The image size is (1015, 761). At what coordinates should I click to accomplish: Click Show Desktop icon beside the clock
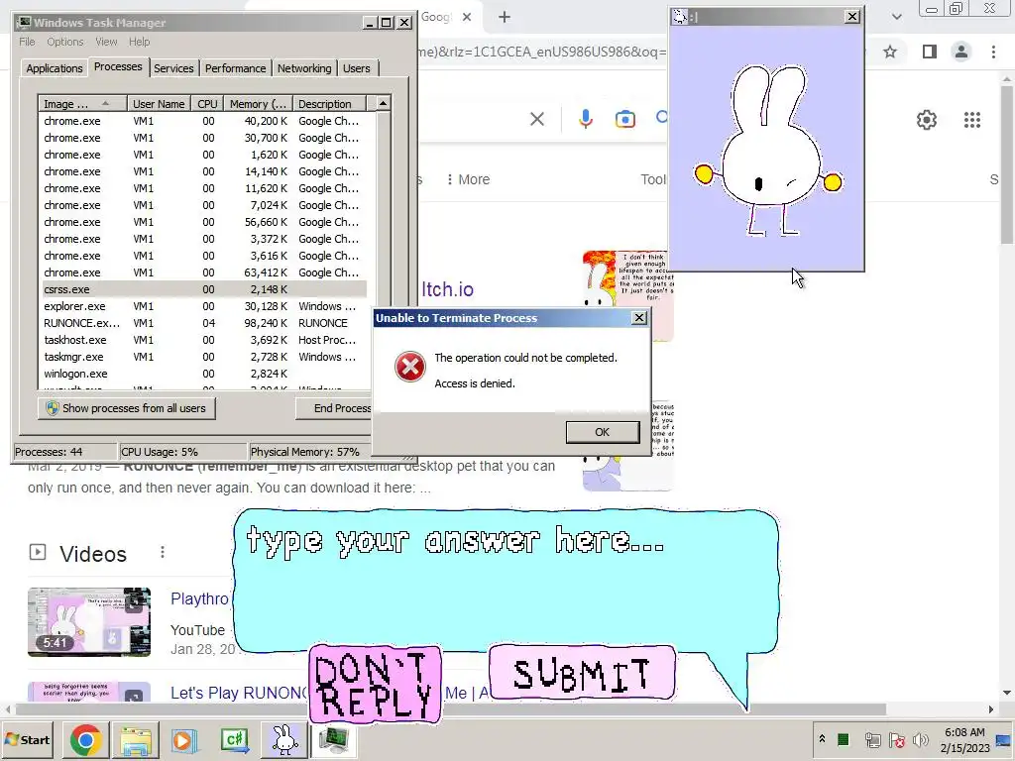pyautogui.click(x=1003, y=739)
